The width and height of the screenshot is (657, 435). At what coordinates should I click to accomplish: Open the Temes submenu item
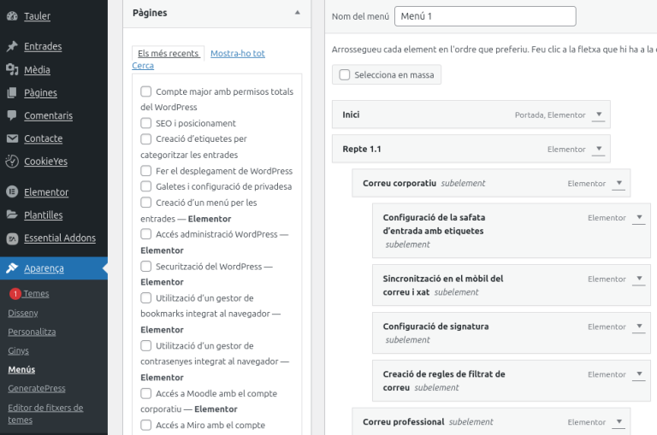point(36,293)
